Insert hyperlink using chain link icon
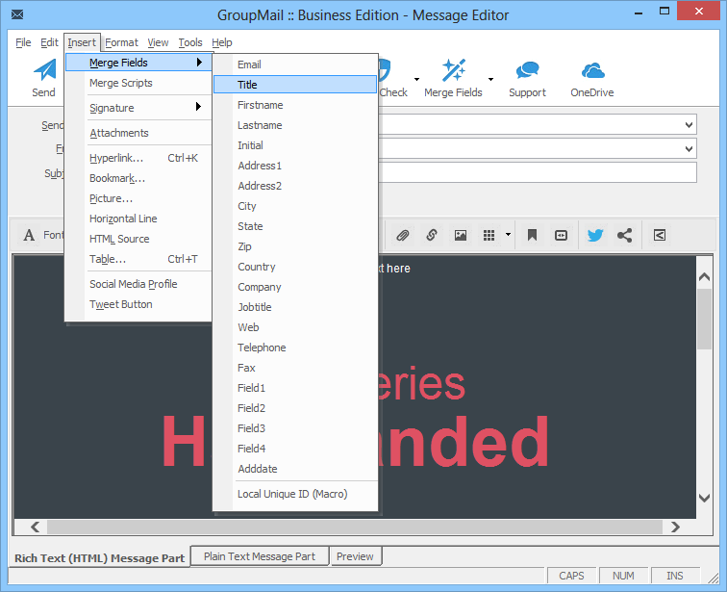The image size is (727, 592). pos(432,235)
